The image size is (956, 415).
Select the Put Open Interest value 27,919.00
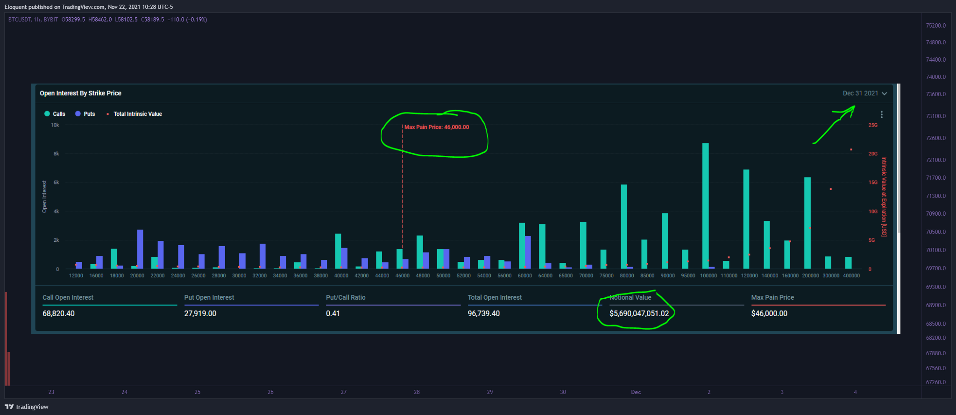[x=200, y=313]
